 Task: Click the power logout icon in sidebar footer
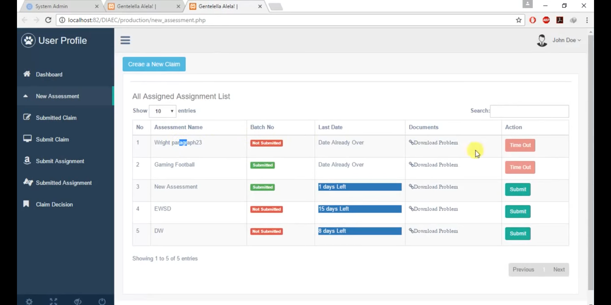click(x=102, y=301)
